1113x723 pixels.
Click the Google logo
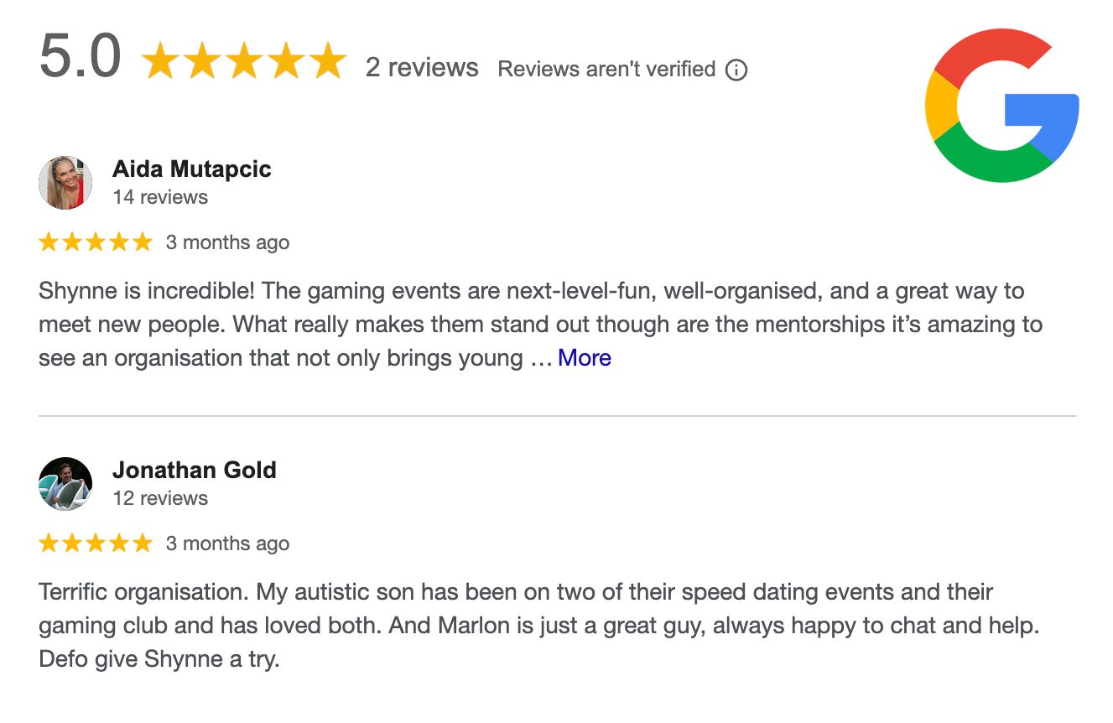pyautogui.click(x=1001, y=106)
